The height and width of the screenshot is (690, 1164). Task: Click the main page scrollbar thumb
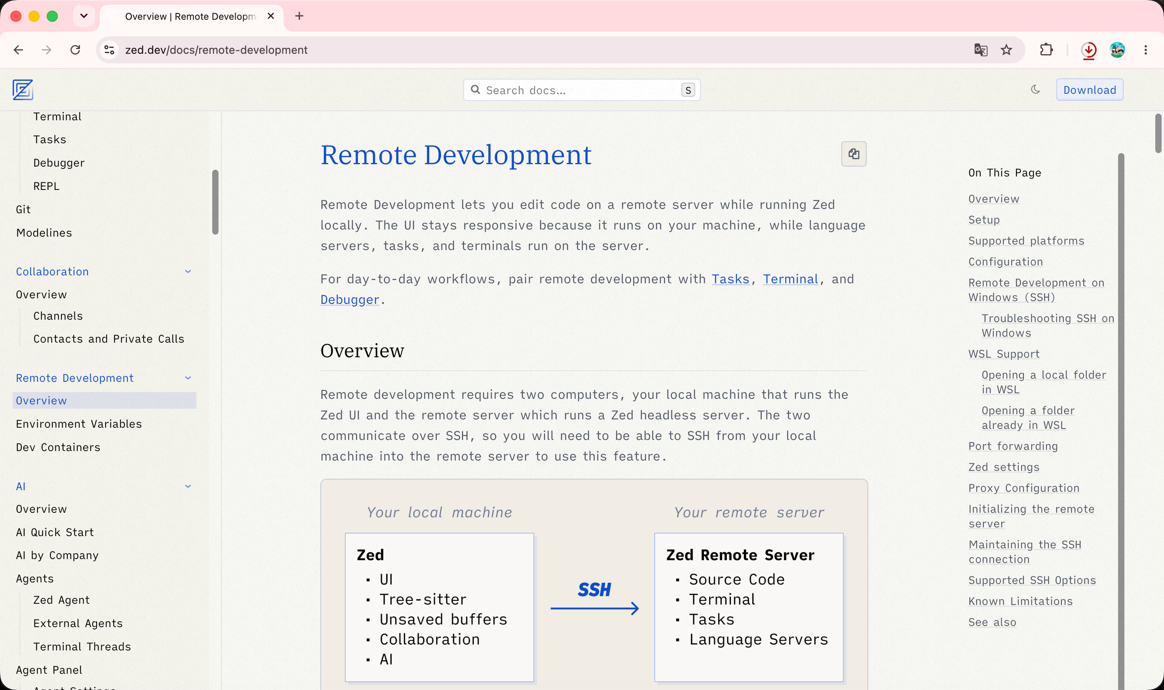1158,133
